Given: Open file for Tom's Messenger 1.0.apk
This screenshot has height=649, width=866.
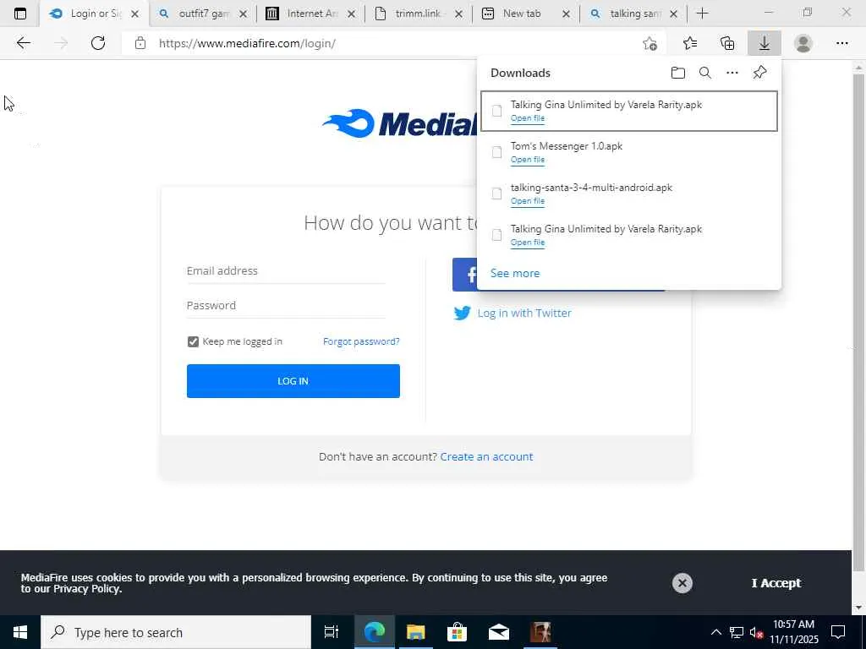Looking at the screenshot, I should pyautogui.click(x=528, y=160).
